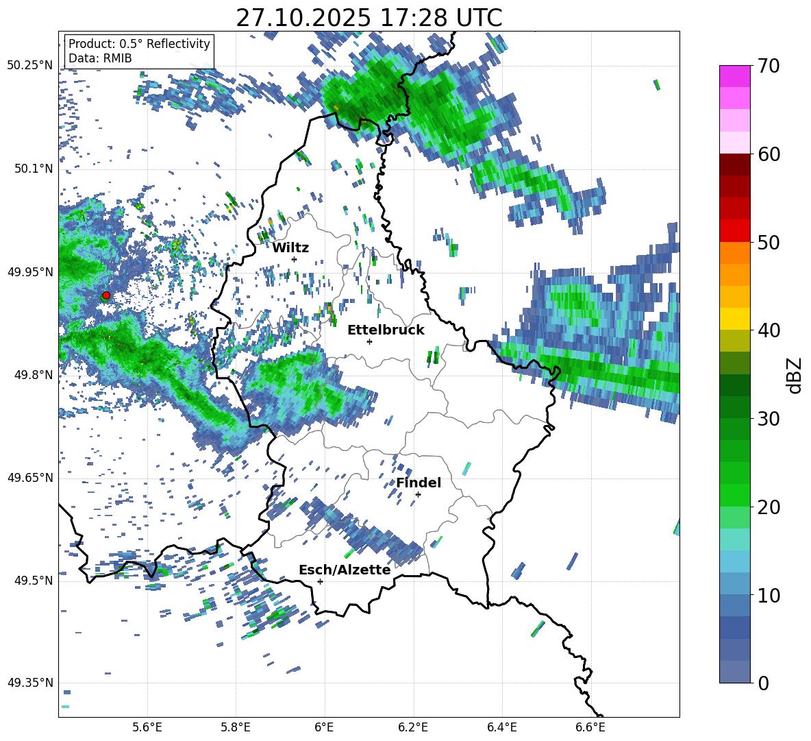811x741 pixels.
Task: Click the latitude label '49.65°N'
Action: (x=30, y=478)
